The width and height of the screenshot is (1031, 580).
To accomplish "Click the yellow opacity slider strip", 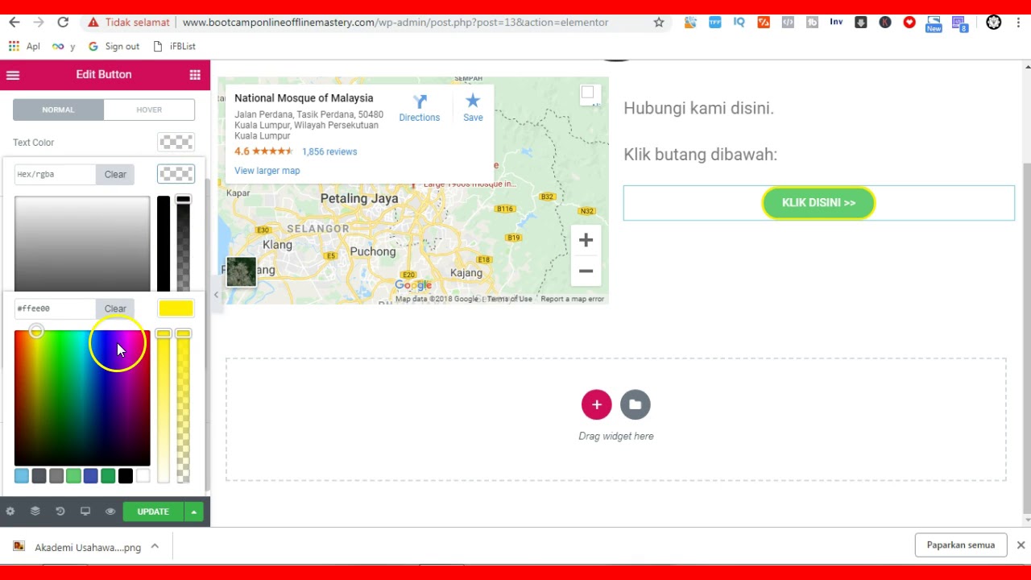I will [x=184, y=407].
